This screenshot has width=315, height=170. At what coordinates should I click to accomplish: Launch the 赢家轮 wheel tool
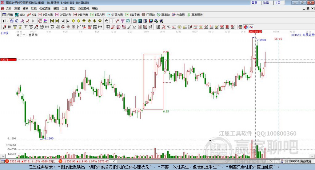(163, 15)
